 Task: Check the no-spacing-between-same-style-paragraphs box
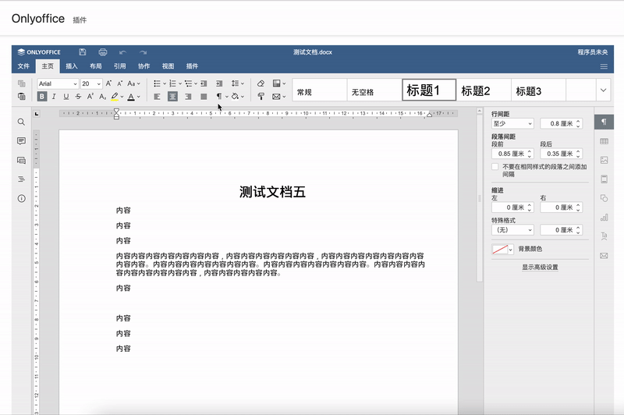coord(495,167)
